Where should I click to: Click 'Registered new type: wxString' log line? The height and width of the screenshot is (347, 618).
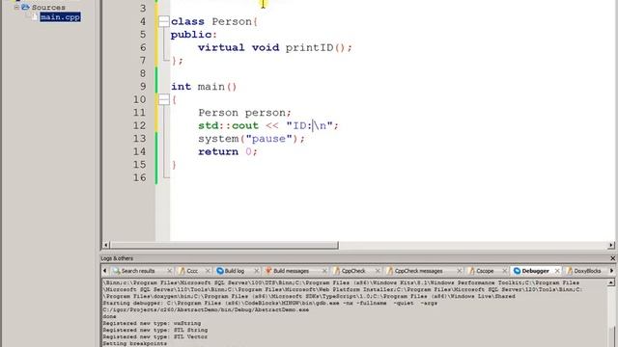point(152,323)
